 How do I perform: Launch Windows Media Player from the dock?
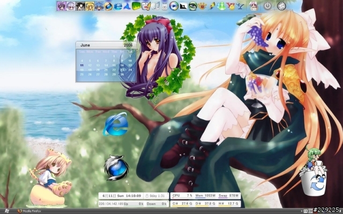174,6
